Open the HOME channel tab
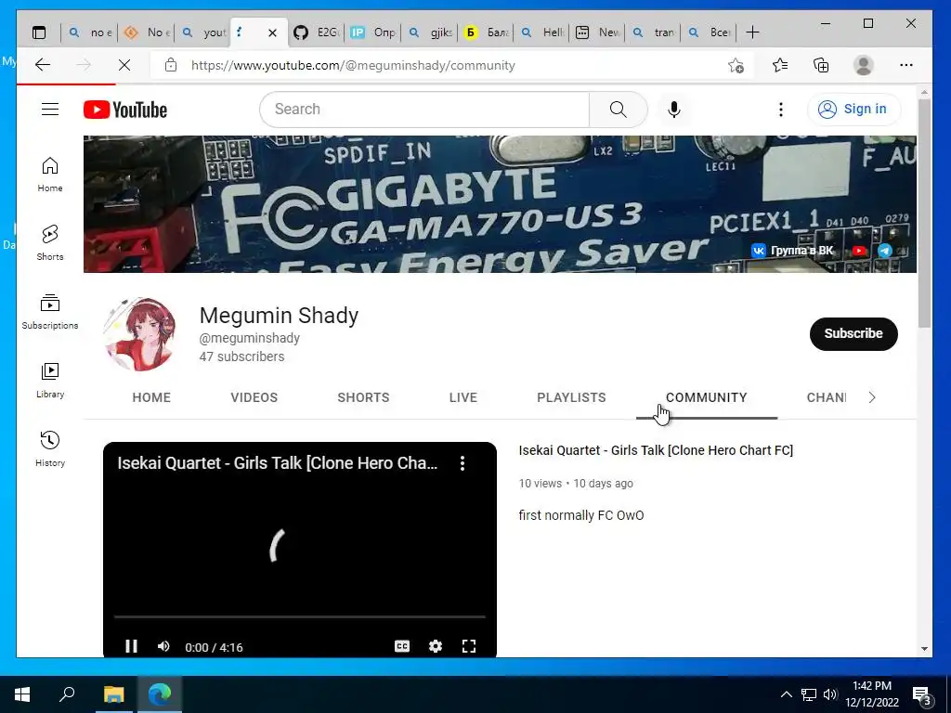 click(x=151, y=397)
